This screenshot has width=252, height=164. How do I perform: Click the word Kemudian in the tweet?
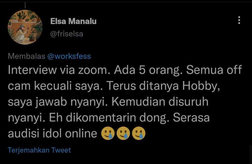[138, 102]
